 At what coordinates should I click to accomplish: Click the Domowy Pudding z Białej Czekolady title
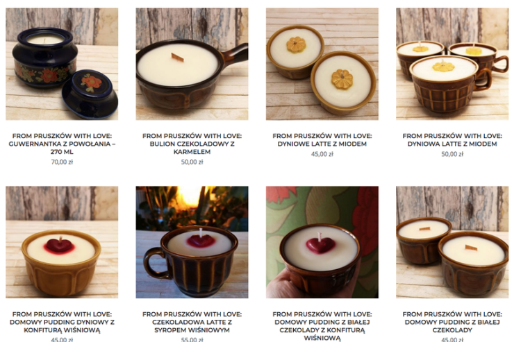click(452, 322)
